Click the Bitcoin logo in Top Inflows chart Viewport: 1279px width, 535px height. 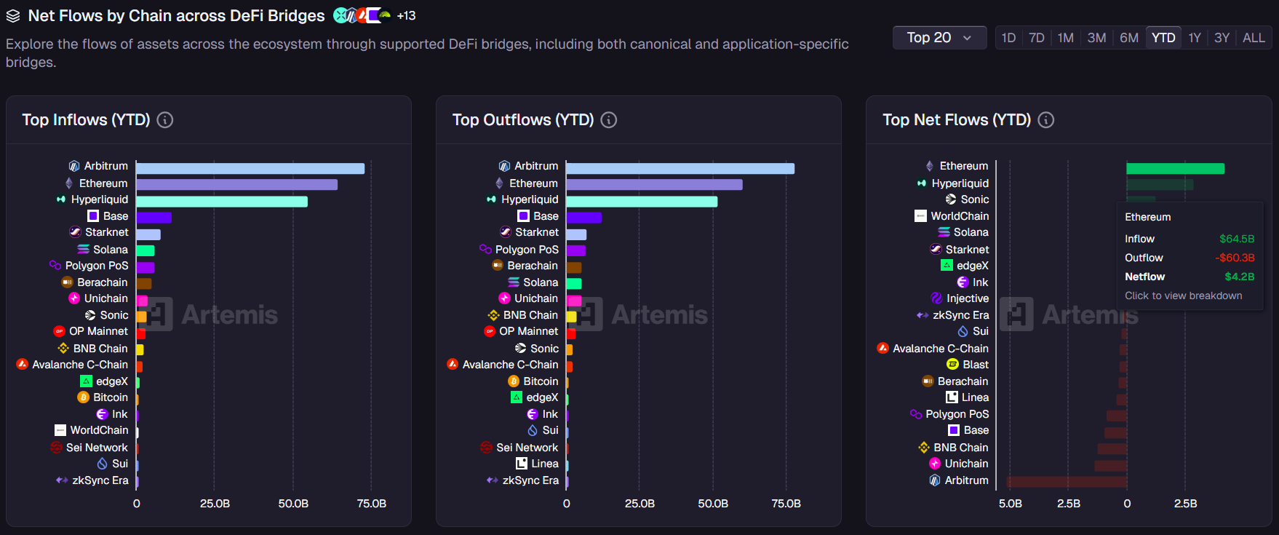tap(84, 397)
